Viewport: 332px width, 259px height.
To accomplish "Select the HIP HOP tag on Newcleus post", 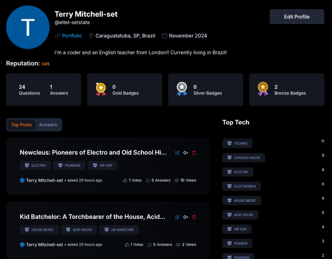I will (x=103, y=165).
